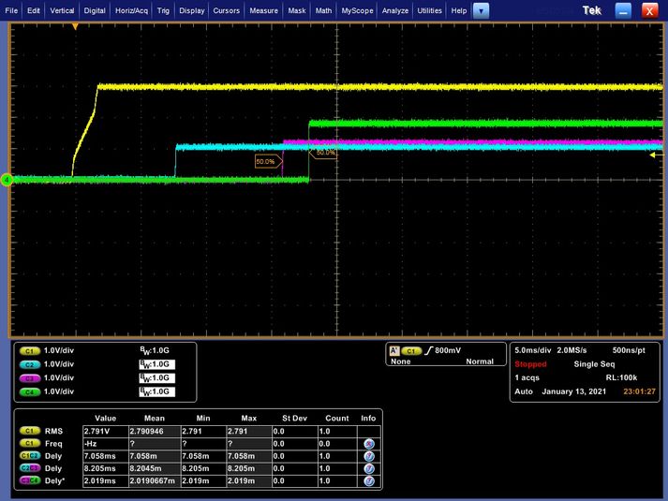Open the Trig menu

pyautogui.click(x=163, y=10)
